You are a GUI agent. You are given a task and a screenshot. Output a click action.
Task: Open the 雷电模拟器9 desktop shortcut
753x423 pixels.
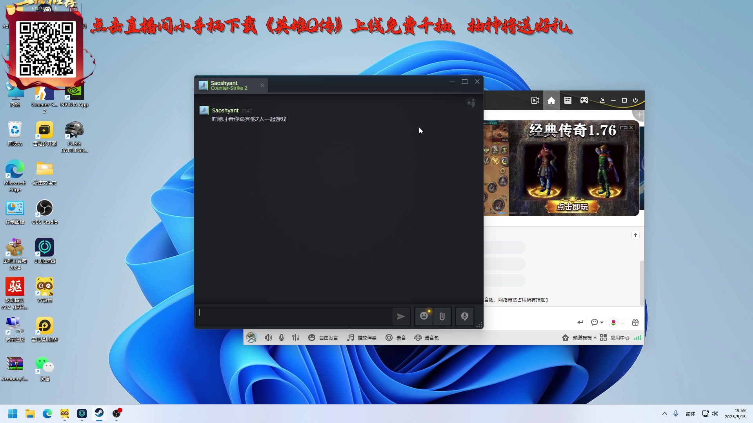pyautogui.click(x=45, y=329)
